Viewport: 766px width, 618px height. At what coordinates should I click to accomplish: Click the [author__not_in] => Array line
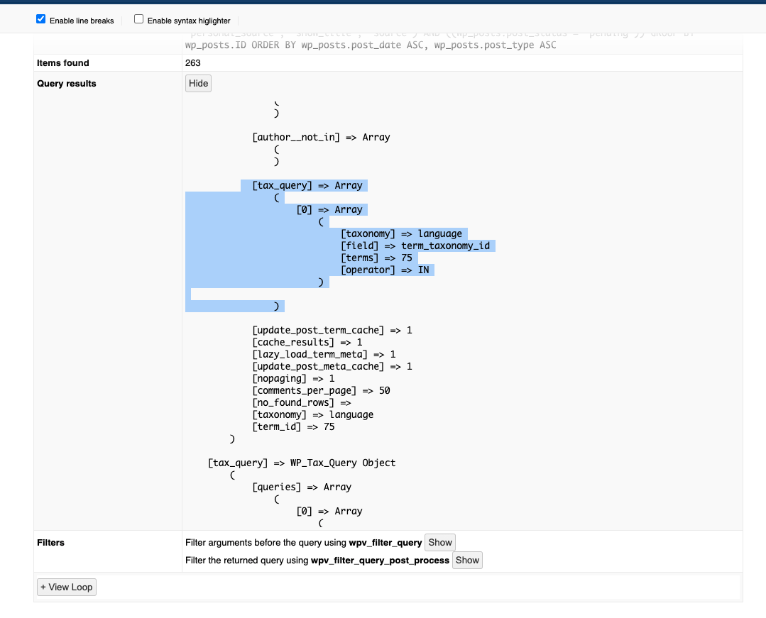pyautogui.click(x=321, y=137)
